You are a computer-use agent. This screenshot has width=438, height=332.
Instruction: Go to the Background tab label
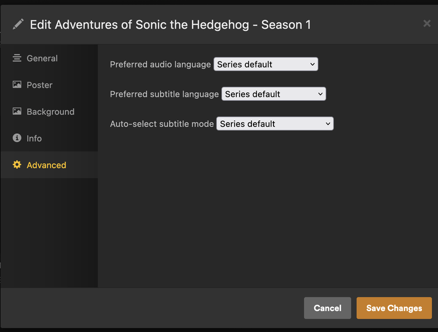pyautogui.click(x=51, y=112)
